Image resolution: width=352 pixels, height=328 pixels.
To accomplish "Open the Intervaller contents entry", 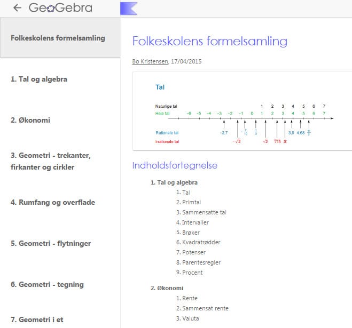I will coord(192,222).
